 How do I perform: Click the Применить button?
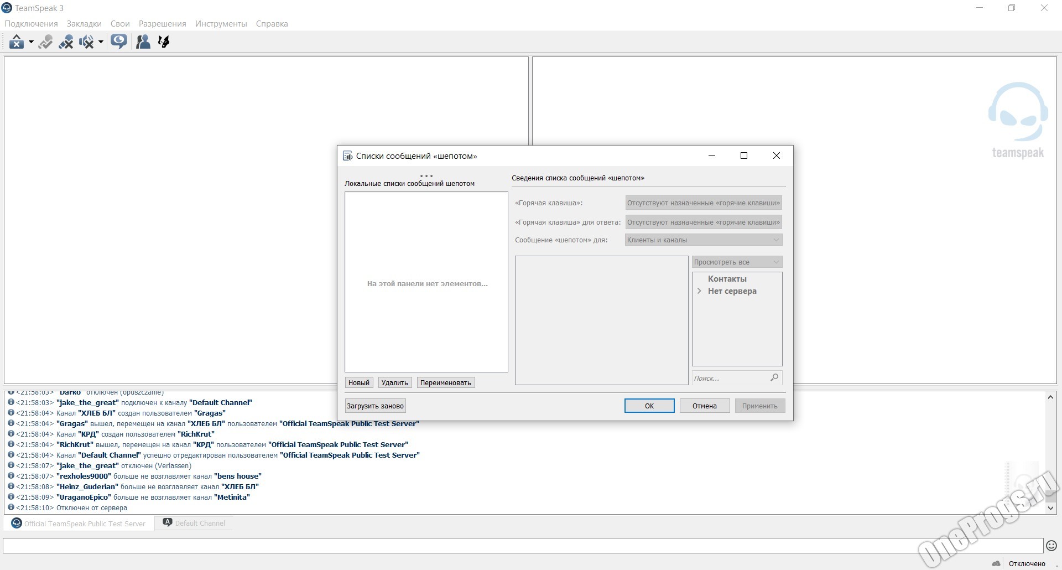[x=760, y=406]
